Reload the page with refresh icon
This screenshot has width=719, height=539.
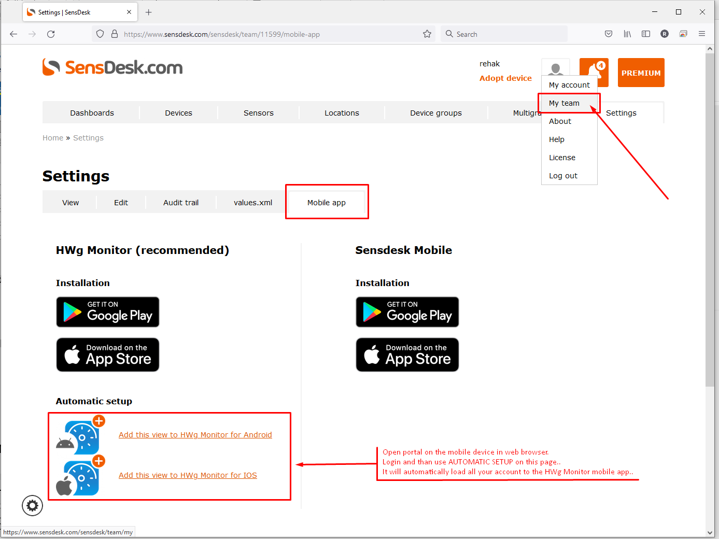coord(51,34)
